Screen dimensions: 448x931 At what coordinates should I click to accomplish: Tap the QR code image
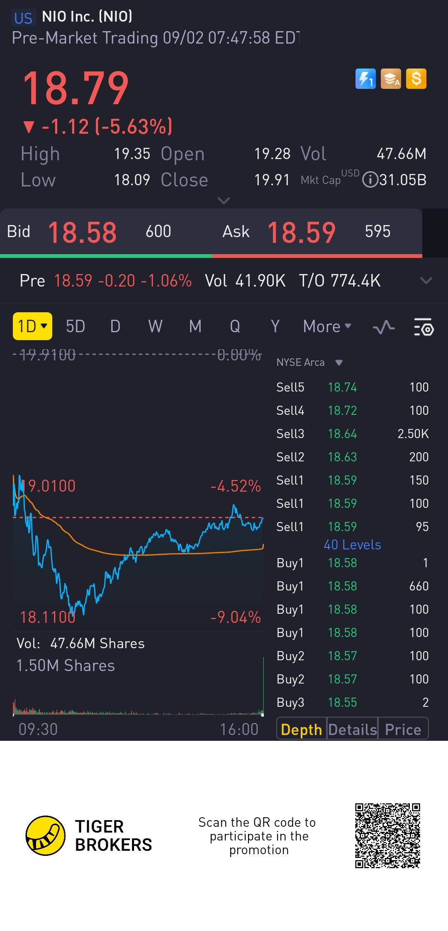(x=387, y=835)
